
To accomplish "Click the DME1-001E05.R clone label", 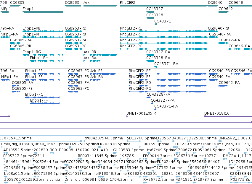I will (x=141, y=113).
